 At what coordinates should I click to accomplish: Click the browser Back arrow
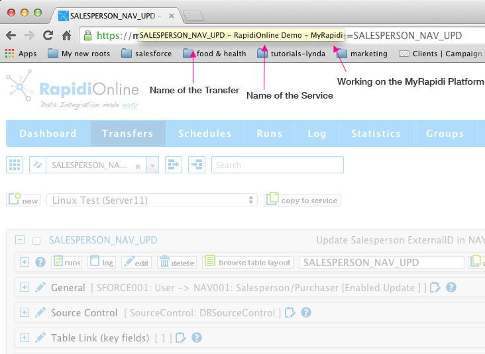pos(11,36)
